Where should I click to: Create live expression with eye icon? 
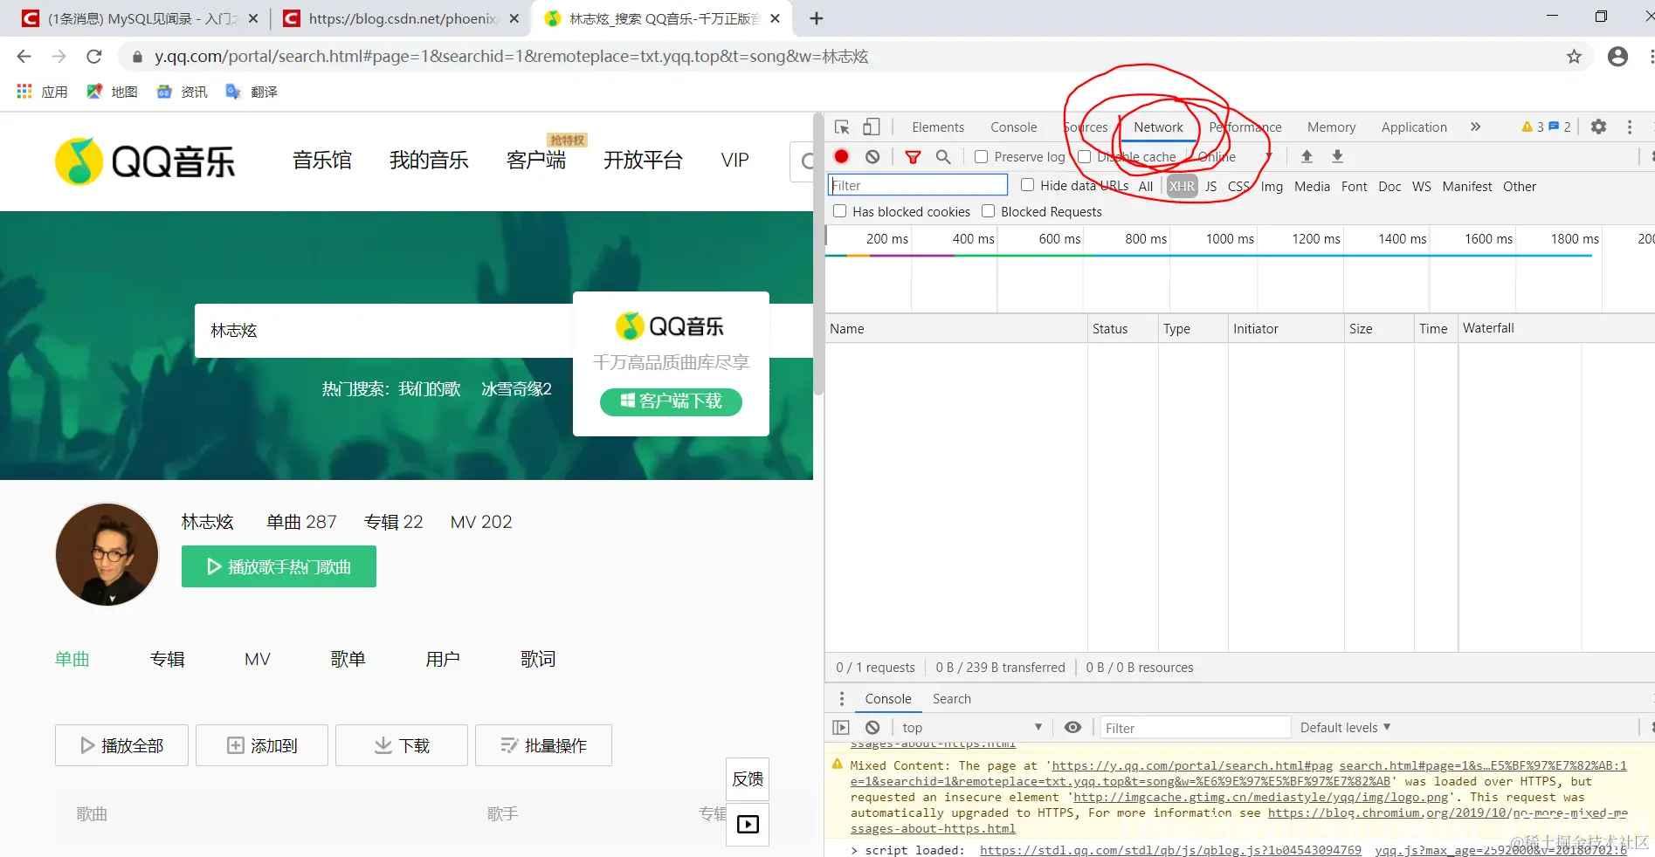pyautogui.click(x=1072, y=727)
